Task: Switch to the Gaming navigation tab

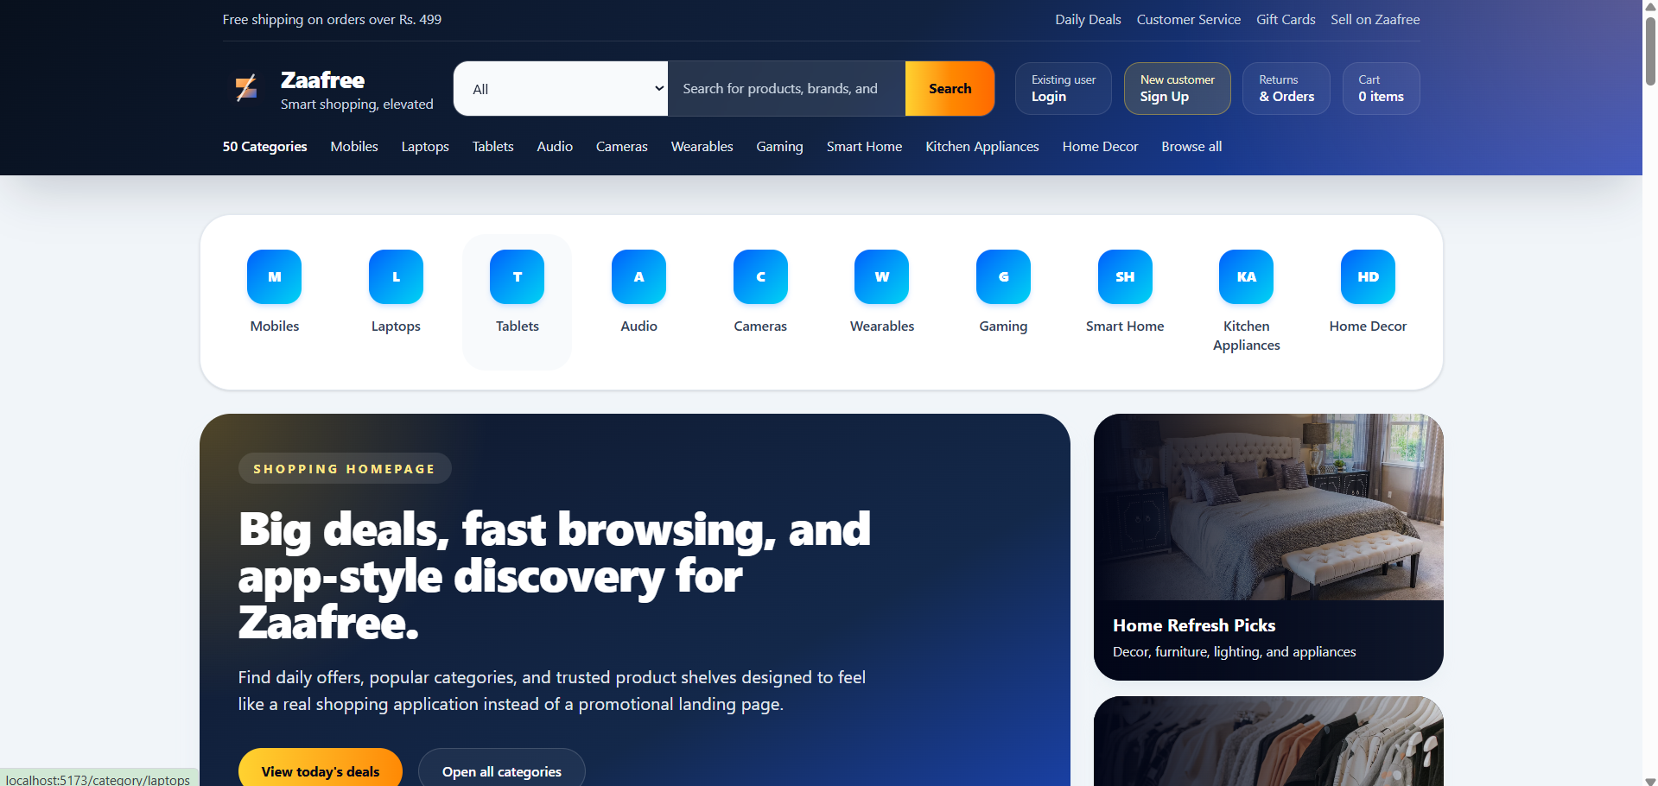Action: 778,147
